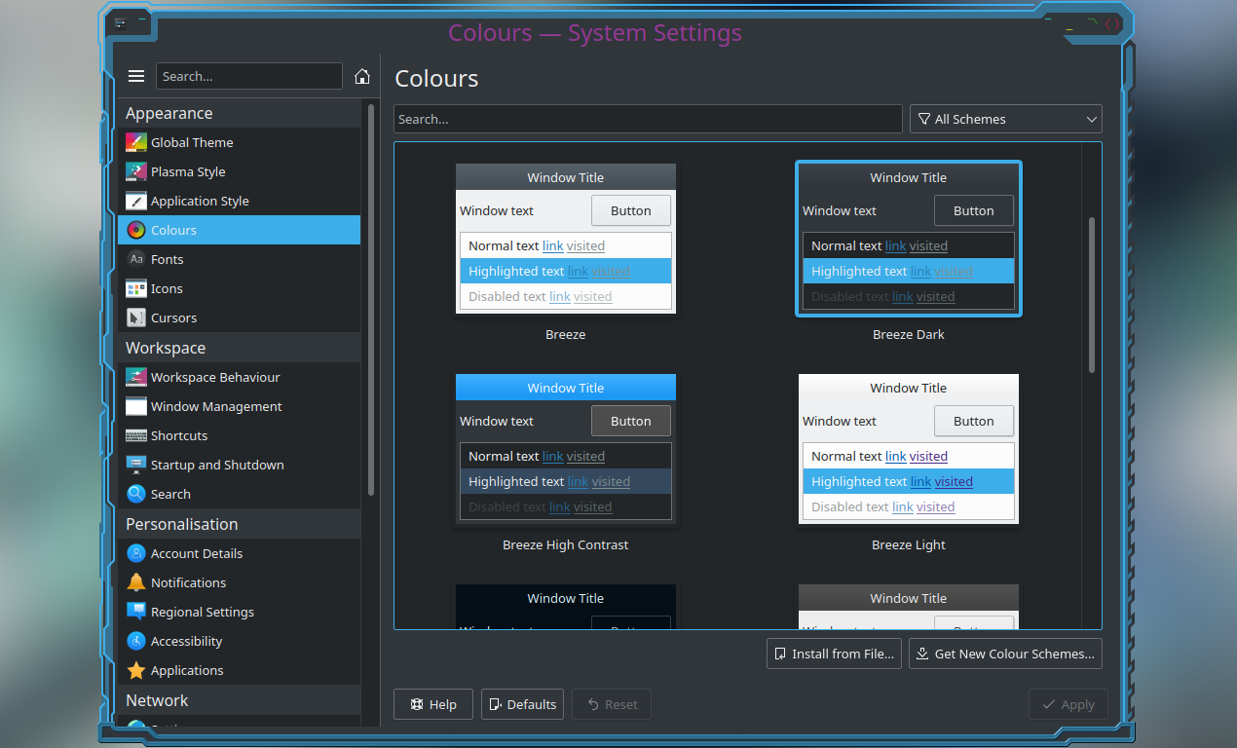Click the Workspace Behaviour label
Screen dimensions: 1237x748
(215, 377)
